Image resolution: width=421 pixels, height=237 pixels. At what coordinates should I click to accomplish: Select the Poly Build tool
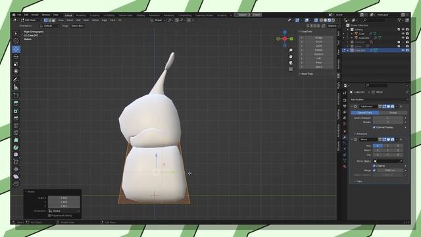[x=16, y=140]
